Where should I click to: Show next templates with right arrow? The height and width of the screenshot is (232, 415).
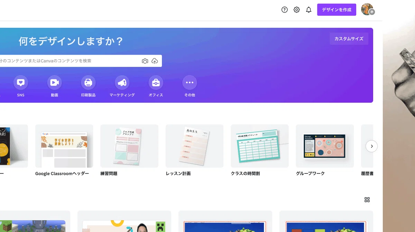tap(372, 146)
